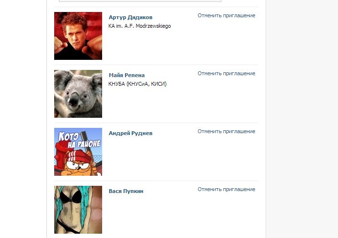338x238 pixels.
Task: Go to Артур Дидиков's profile page
Action: pos(130,17)
